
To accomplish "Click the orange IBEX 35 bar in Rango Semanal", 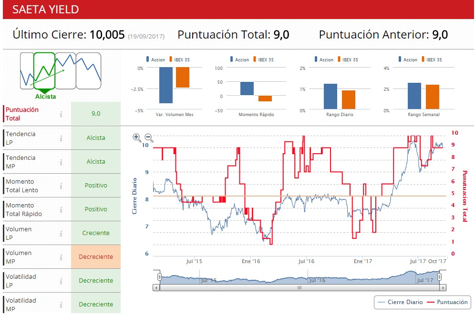I will point(433,97).
